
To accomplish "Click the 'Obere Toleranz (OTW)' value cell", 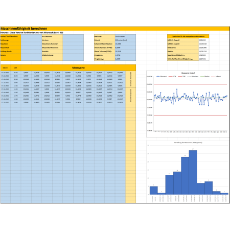I will tap(125, 51).
